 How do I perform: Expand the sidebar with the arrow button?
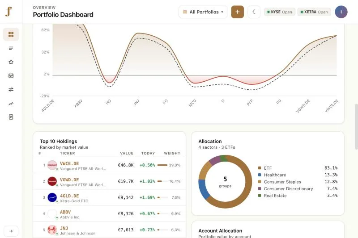click(x=11, y=231)
